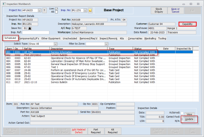Screen dimensions: 204x137
Task: Click the Kit Required button
Action: tap(113, 131)
